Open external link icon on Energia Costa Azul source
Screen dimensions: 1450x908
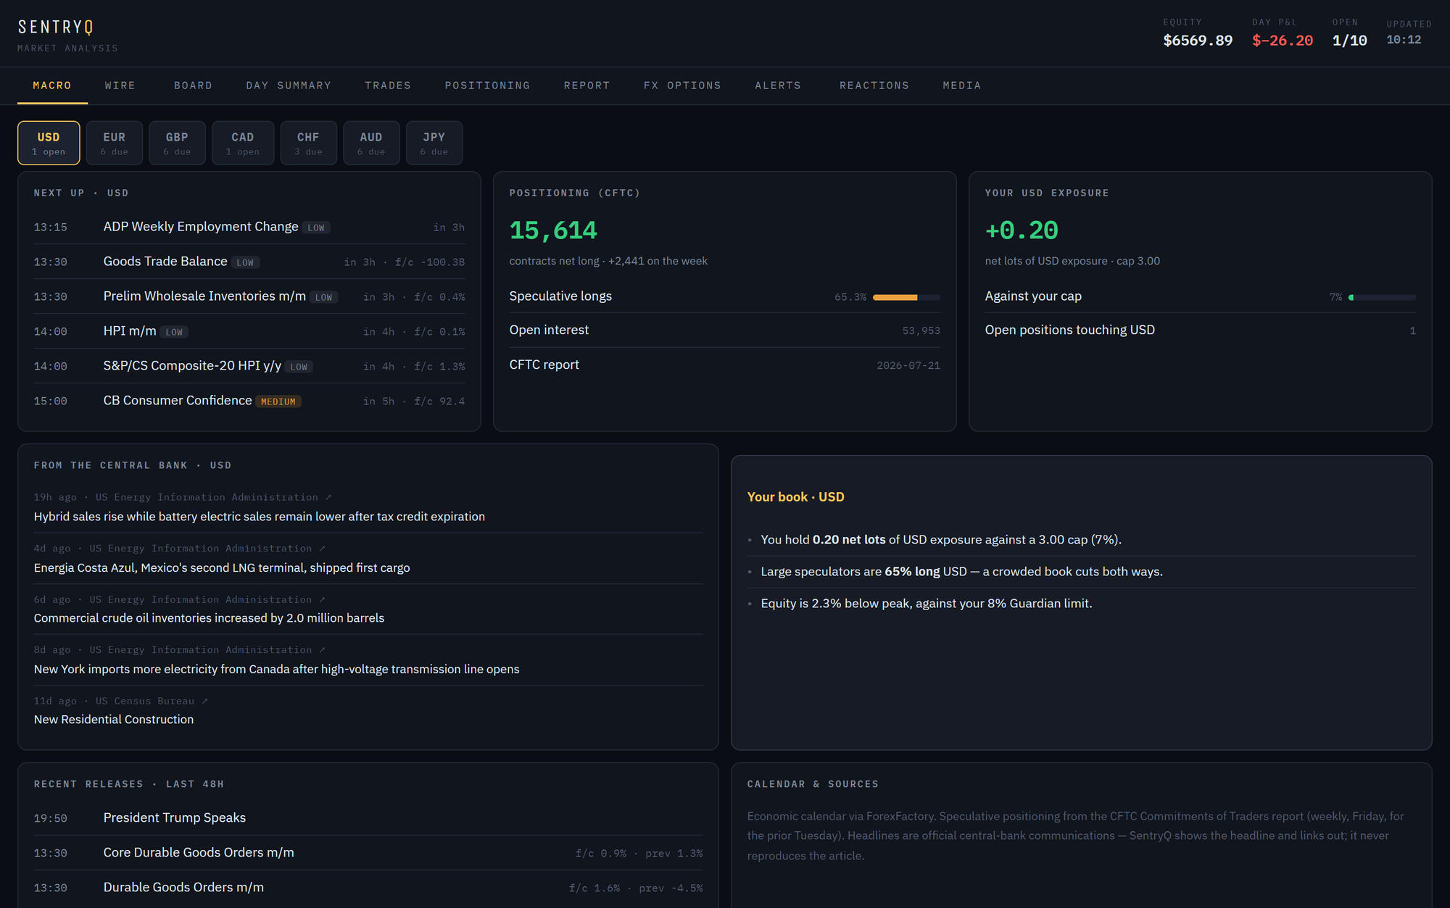322,549
